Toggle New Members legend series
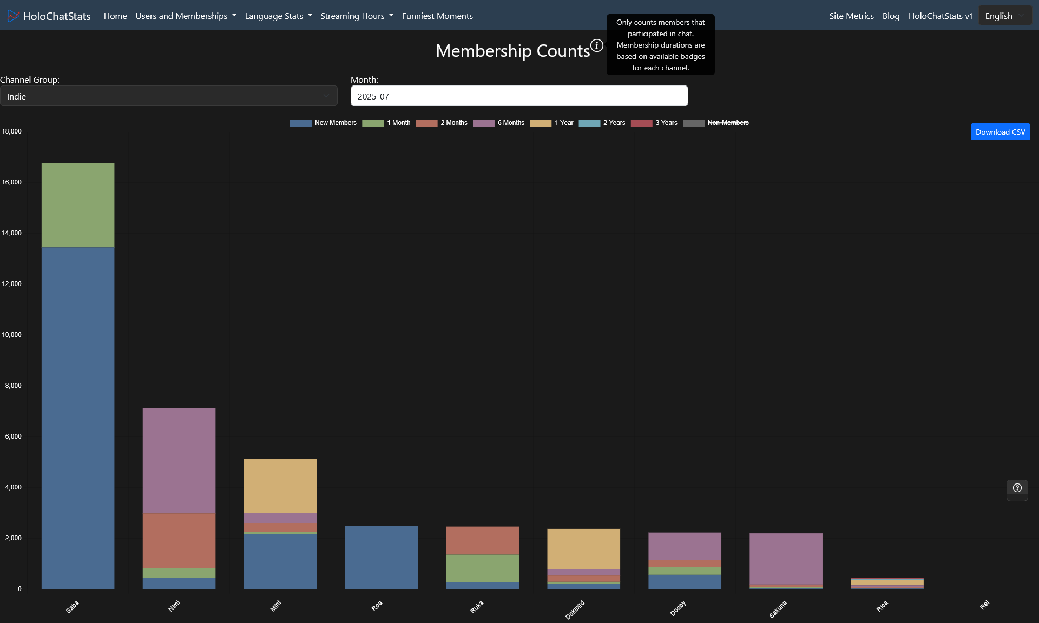The width and height of the screenshot is (1039, 623). tap(323, 123)
